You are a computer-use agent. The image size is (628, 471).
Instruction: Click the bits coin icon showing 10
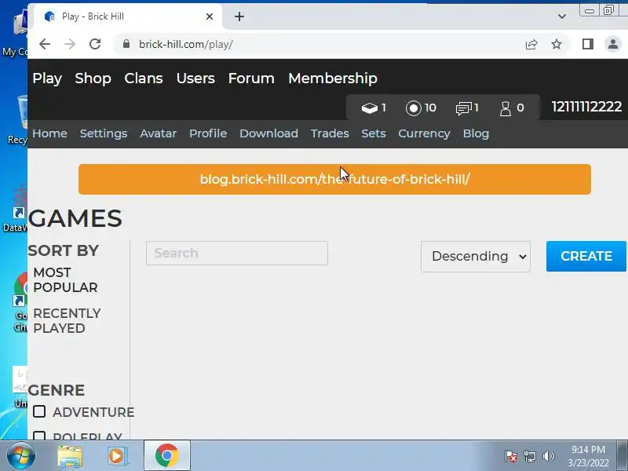[414, 108]
